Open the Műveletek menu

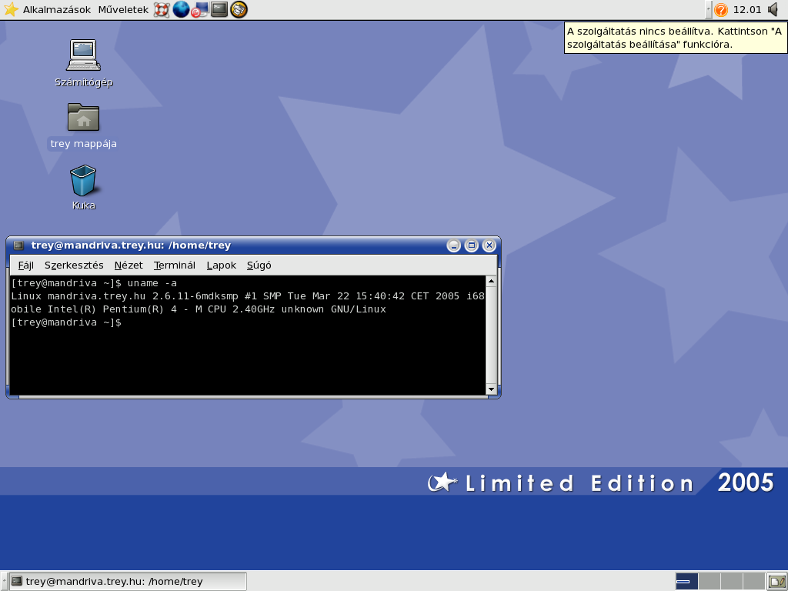123,9
